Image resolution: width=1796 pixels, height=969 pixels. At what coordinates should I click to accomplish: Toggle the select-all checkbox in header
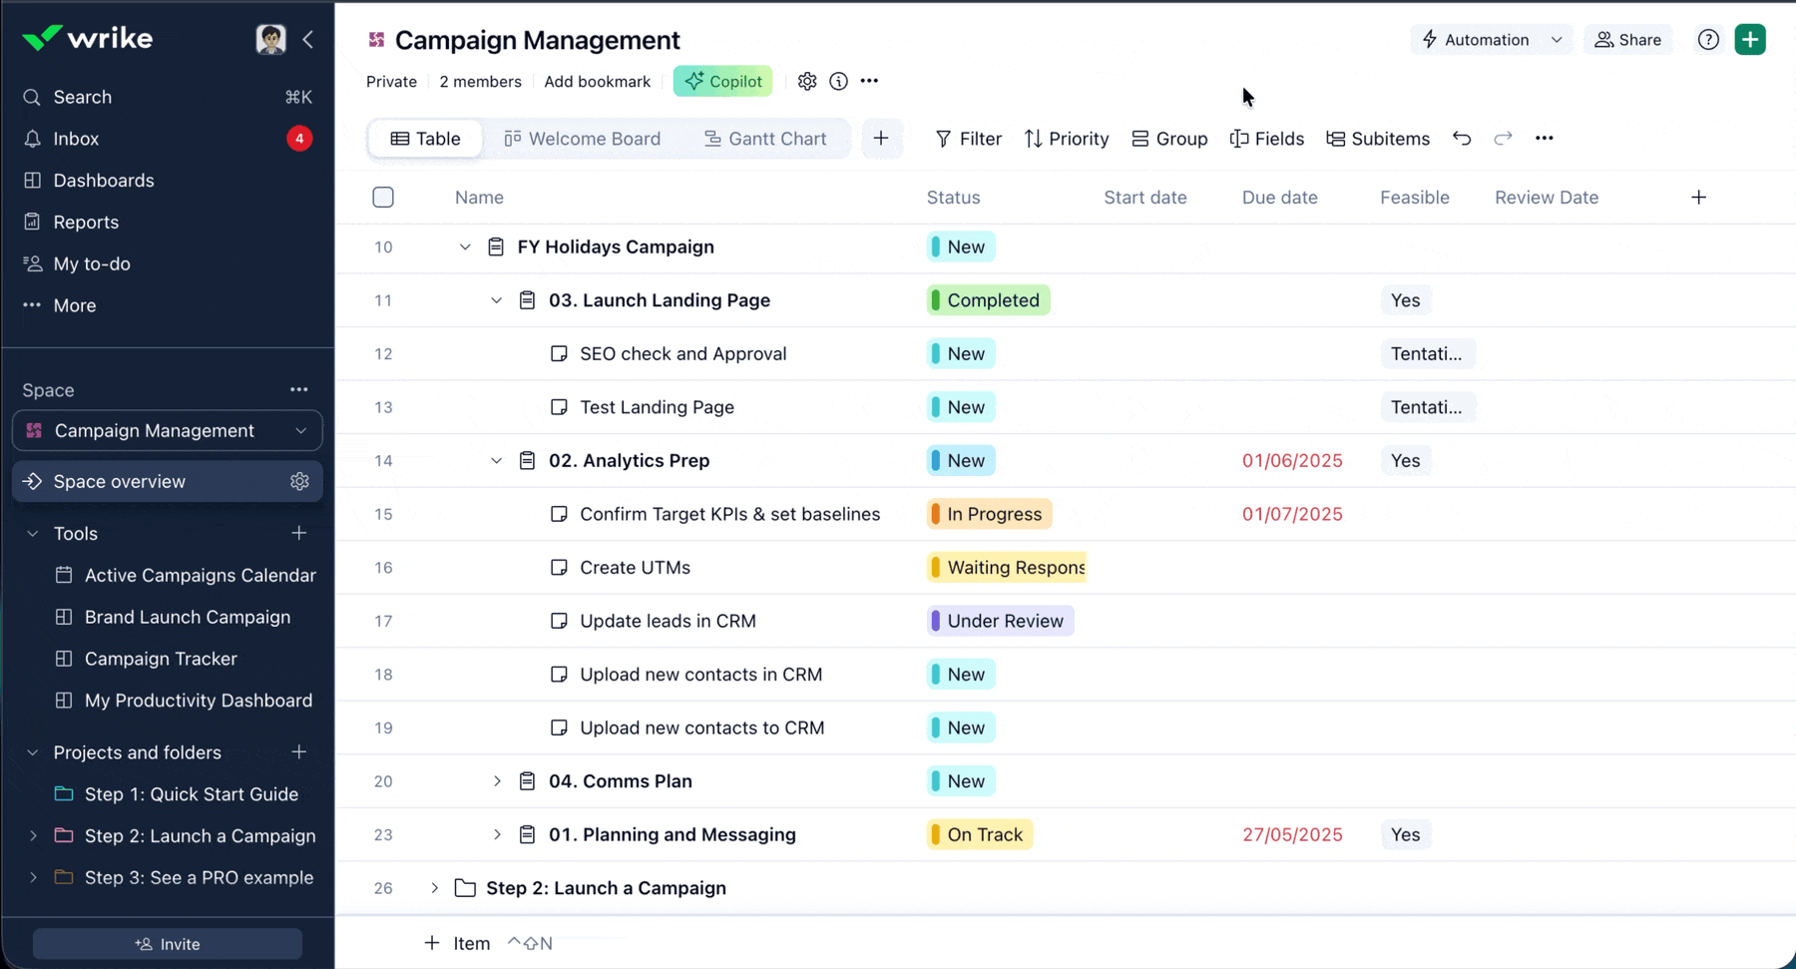click(383, 198)
